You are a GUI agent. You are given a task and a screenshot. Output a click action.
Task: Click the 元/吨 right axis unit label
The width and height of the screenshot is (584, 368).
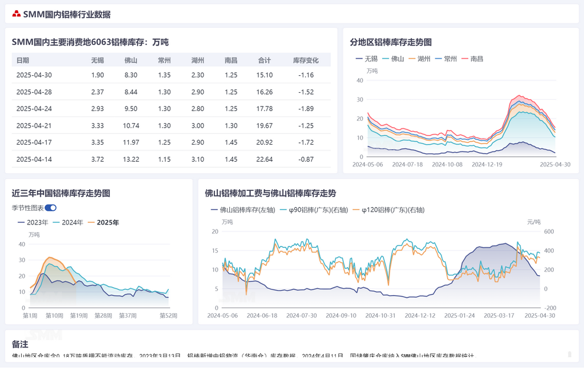click(534, 222)
